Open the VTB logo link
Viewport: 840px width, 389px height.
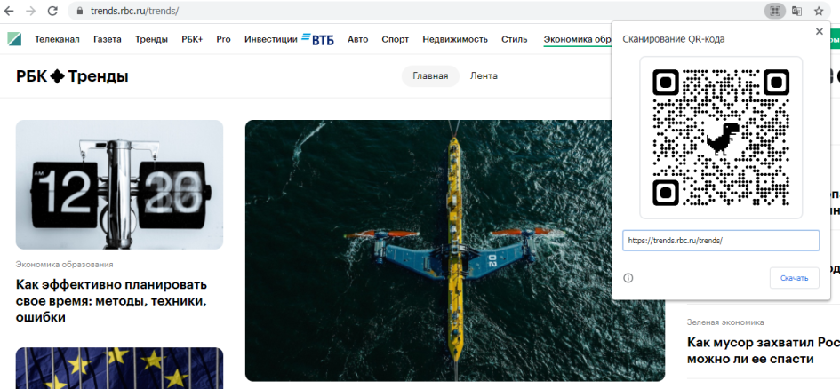(x=317, y=38)
